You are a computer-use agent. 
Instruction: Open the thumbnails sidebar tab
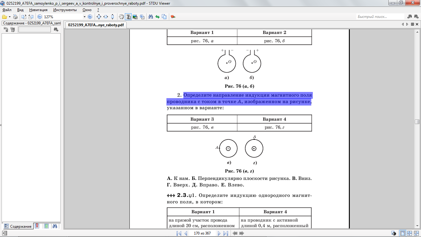(46, 226)
